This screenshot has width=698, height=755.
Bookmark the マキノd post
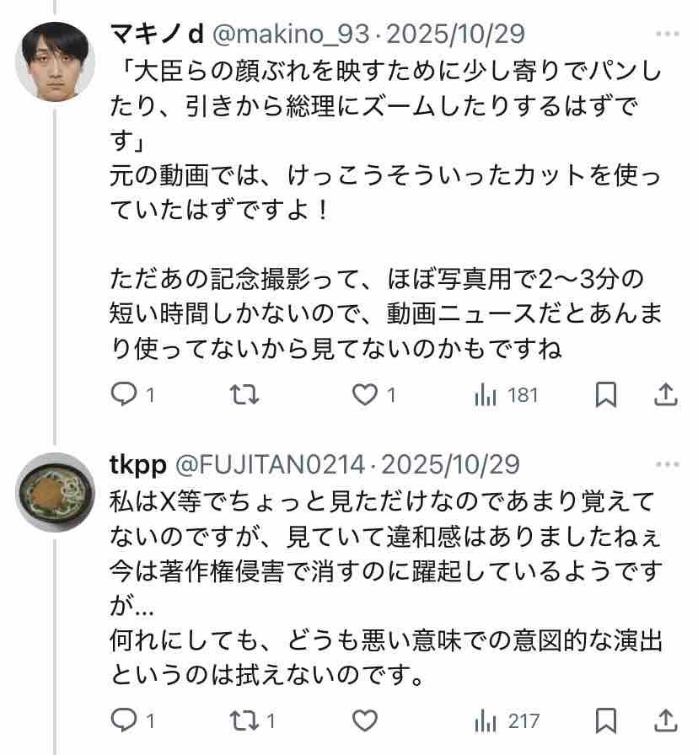606,394
